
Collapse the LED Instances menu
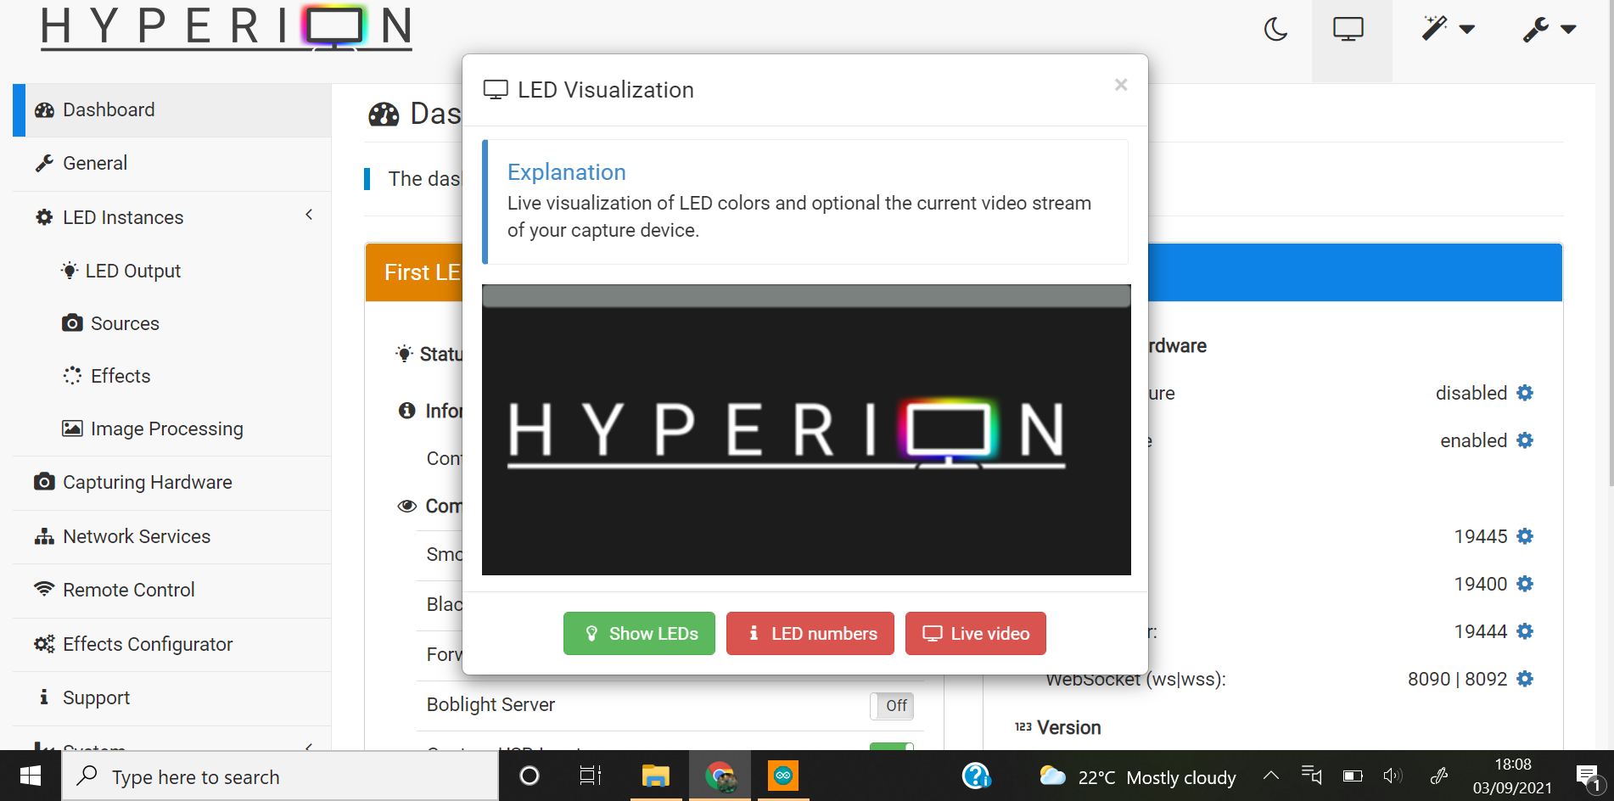[x=309, y=216]
